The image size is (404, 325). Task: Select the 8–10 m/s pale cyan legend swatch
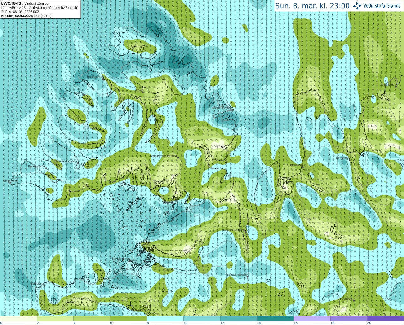tap(165, 318)
